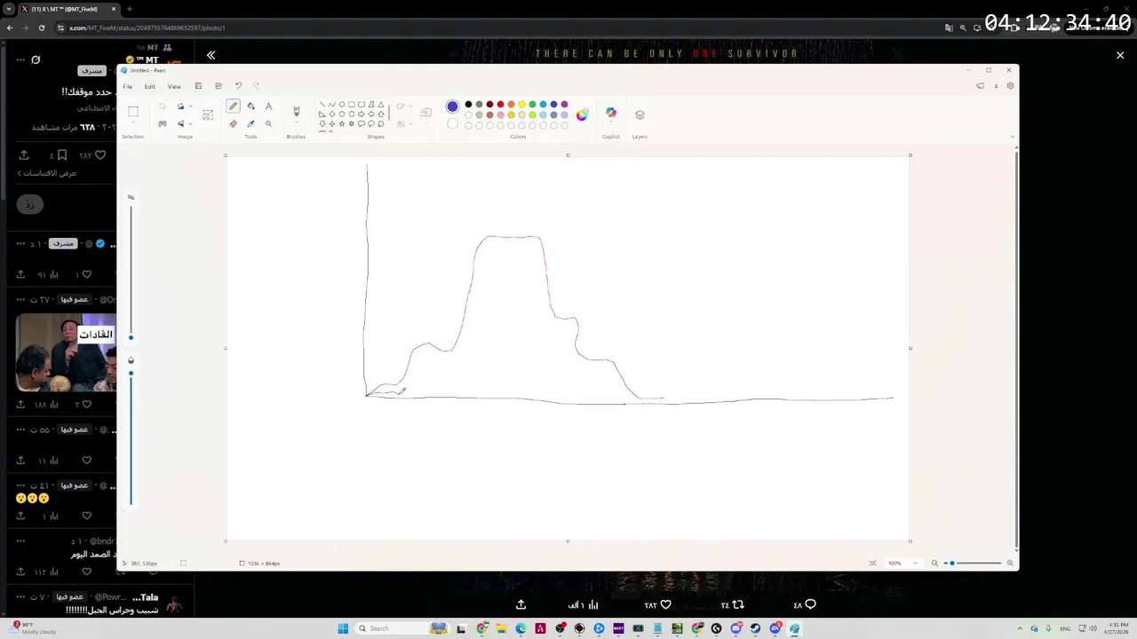Collapse sidebar with double chevron icon
Viewport: 1137px width, 639px height.
coord(211,55)
